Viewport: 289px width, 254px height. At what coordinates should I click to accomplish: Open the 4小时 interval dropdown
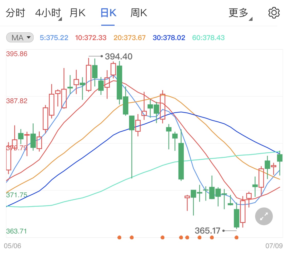(x=48, y=13)
